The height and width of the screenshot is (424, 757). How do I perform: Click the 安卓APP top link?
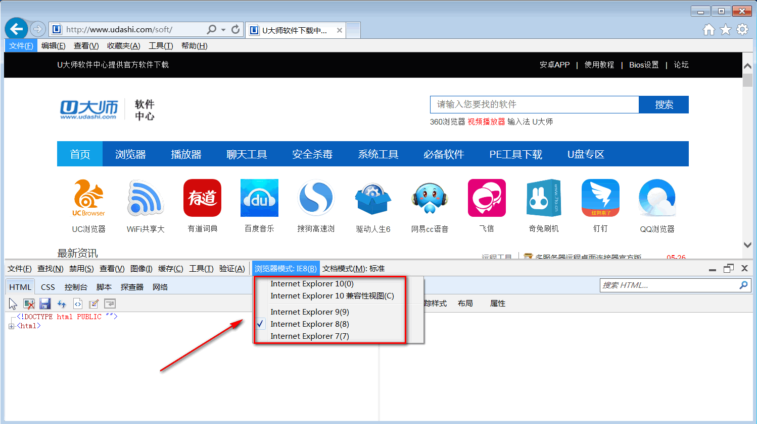[554, 65]
